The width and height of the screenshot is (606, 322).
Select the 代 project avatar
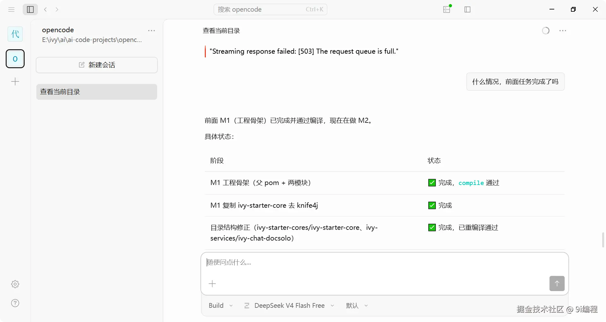(15, 34)
